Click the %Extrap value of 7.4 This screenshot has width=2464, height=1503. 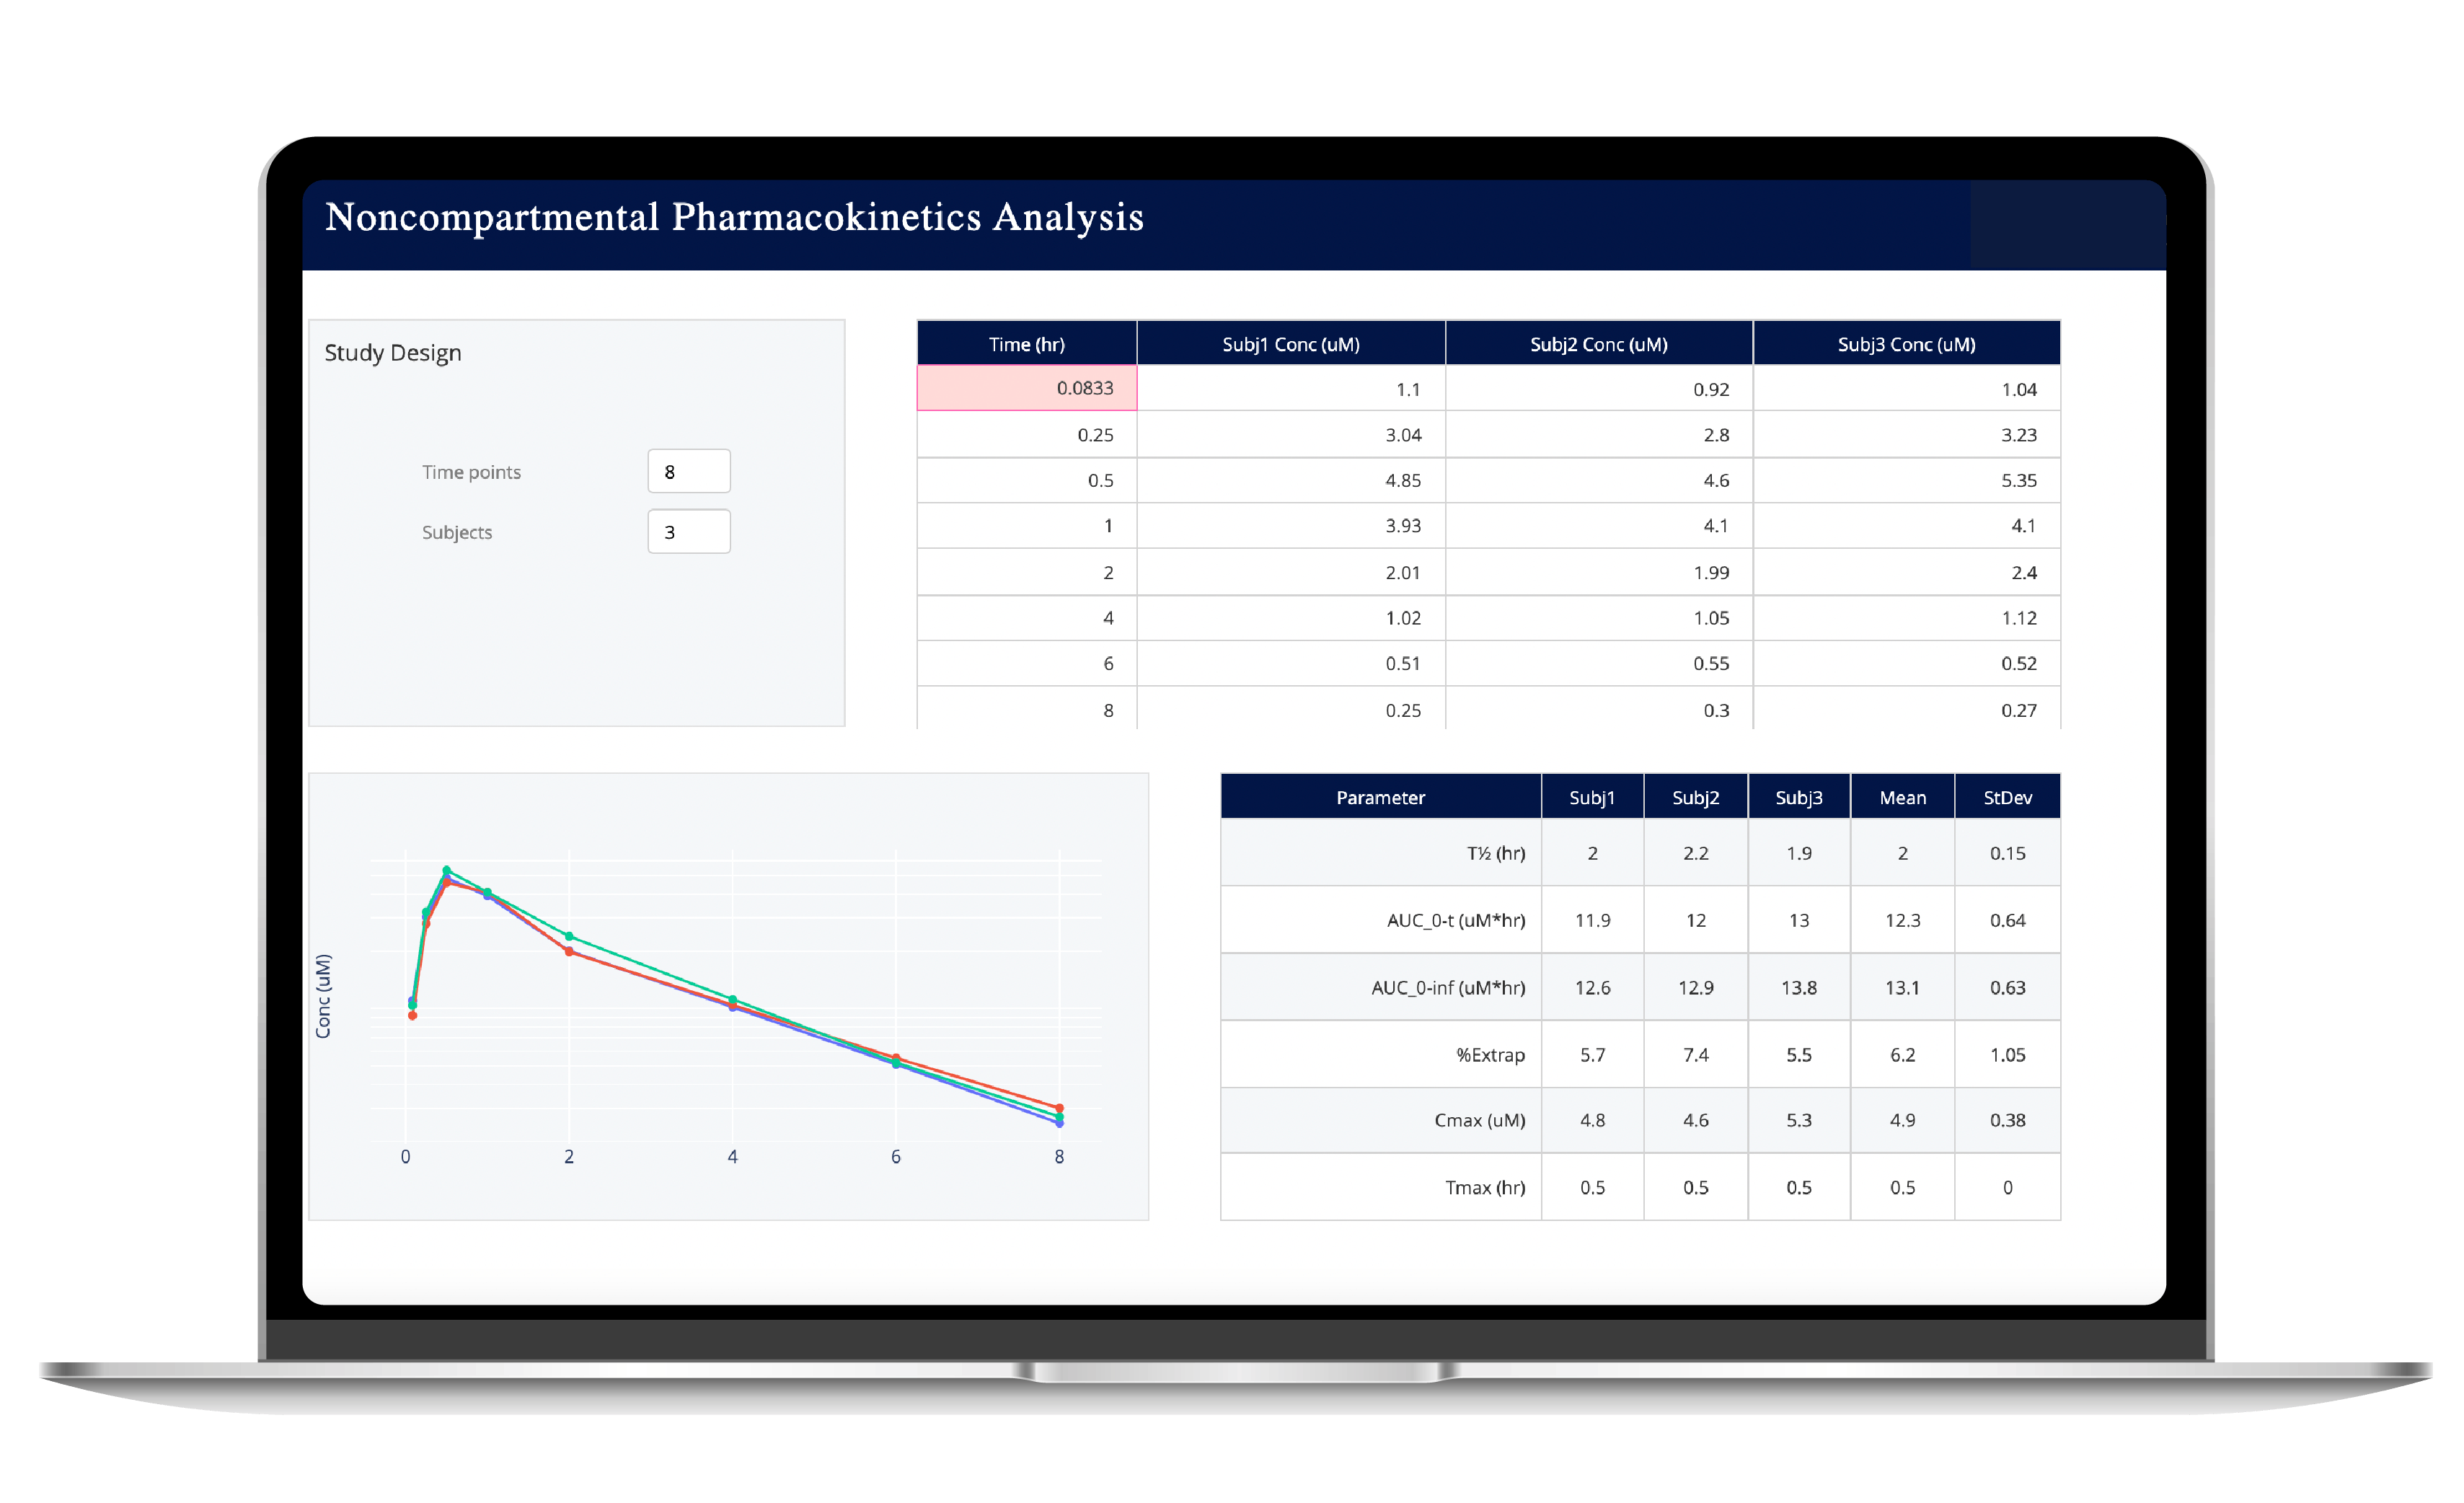coord(1695,1054)
